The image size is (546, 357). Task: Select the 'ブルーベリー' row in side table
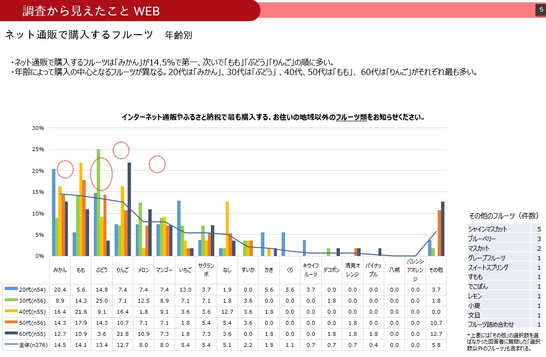pos(504,239)
